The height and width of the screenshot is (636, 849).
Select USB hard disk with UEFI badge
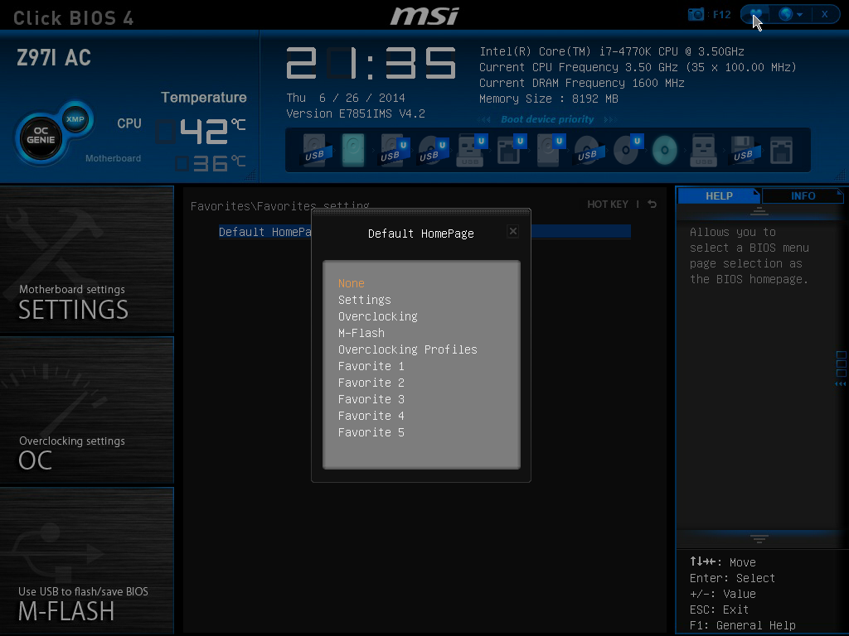(x=392, y=150)
